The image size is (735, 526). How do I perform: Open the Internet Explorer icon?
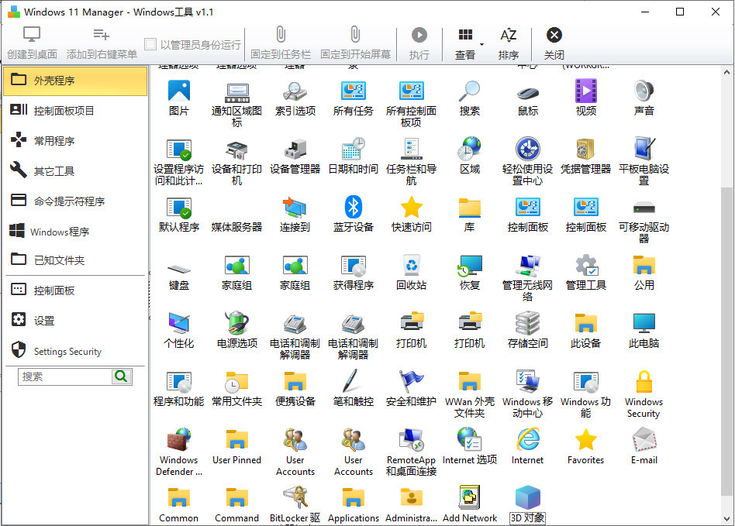pos(527,440)
